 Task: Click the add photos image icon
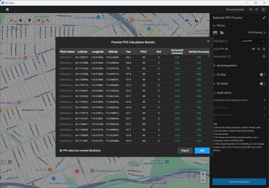point(215,33)
